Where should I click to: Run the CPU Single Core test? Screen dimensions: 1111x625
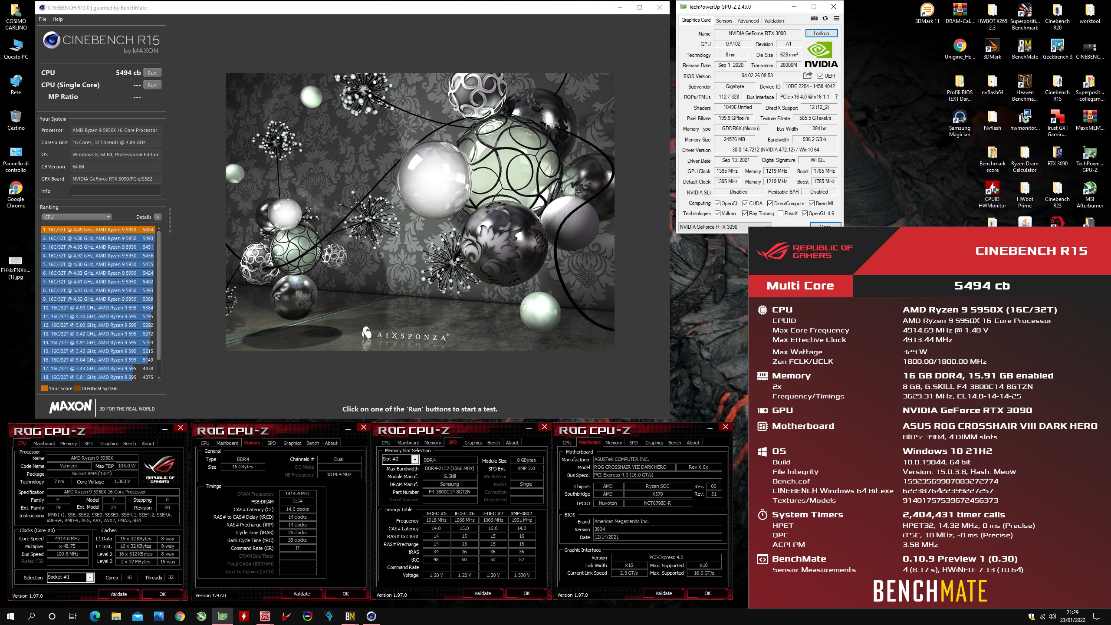point(152,85)
